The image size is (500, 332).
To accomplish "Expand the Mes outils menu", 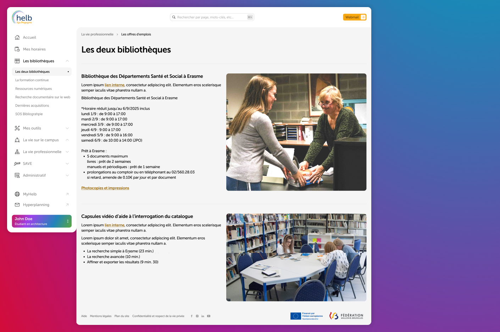I will coord(67,128).
